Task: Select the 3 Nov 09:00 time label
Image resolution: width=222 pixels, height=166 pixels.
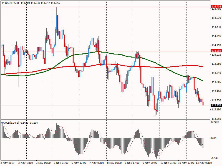Action: 43,163
